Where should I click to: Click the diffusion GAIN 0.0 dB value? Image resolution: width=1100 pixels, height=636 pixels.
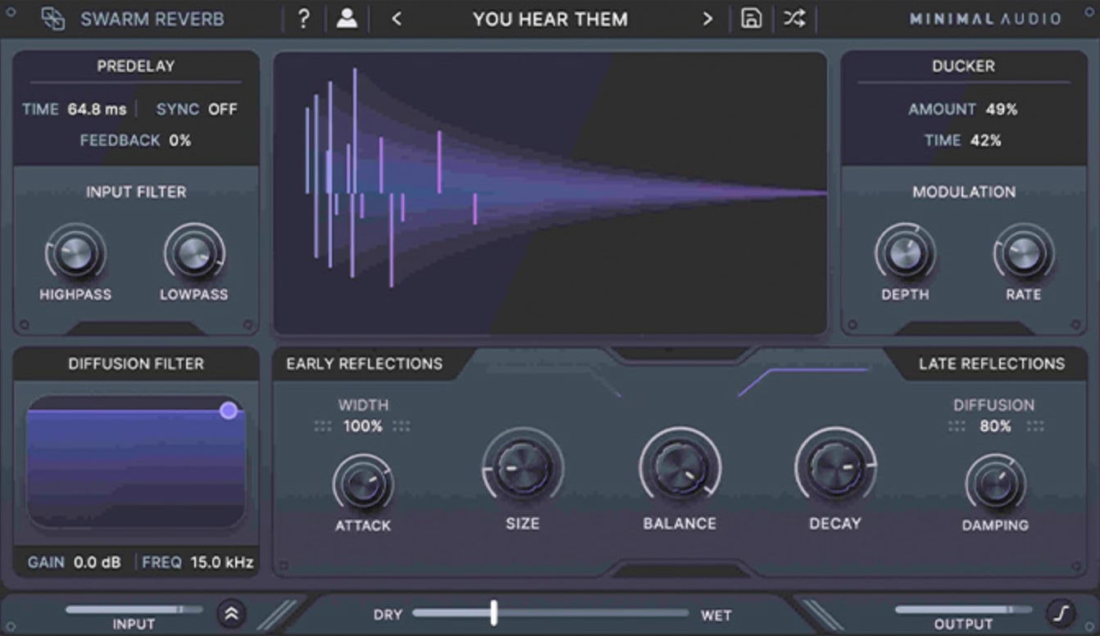(97, 563)
